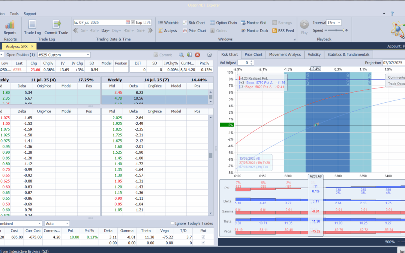Close the Analysis: SPX tab
This screenshot has width=405, height=253.
[x=32, y=46]
